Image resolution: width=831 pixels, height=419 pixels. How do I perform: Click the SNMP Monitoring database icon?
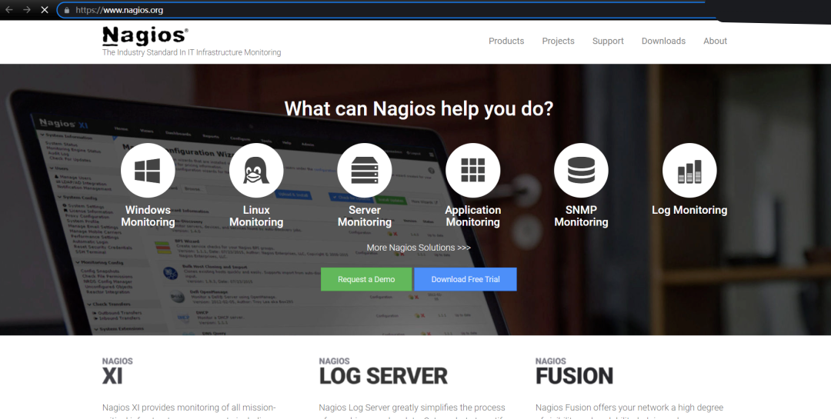[581, 171]
